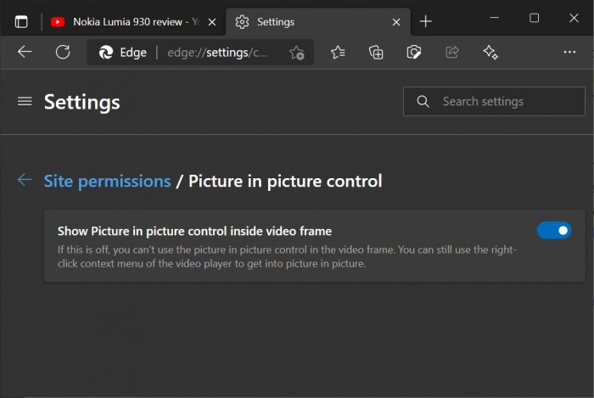Close the Settings tab
Screen dimensions: 594x398
point(395,22)
